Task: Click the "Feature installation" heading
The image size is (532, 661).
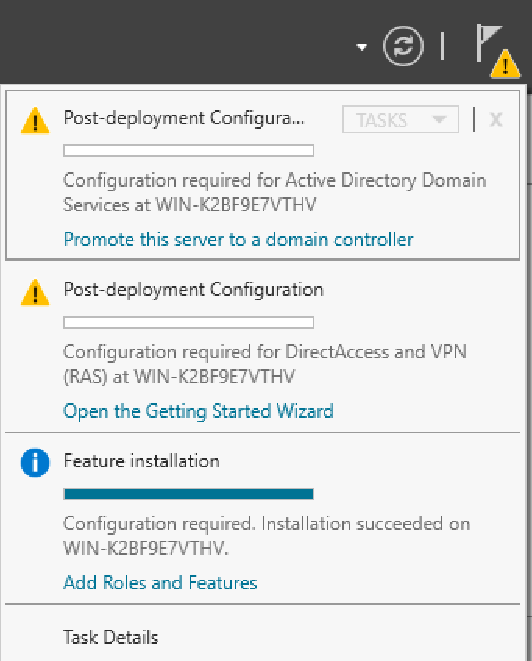Action: point(141,461)
